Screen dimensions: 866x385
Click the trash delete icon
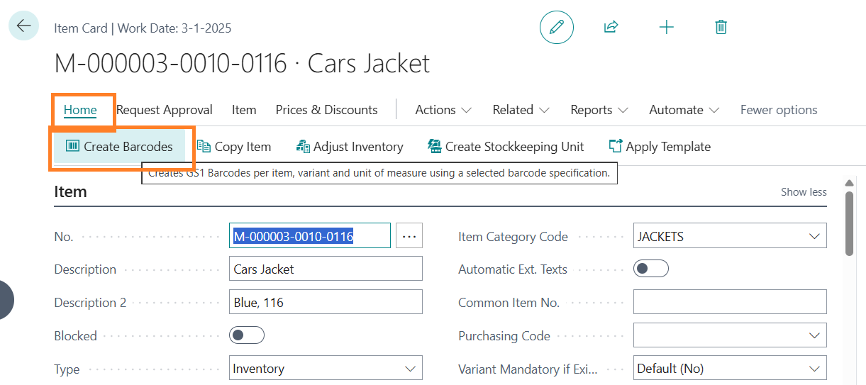(721, 27)
